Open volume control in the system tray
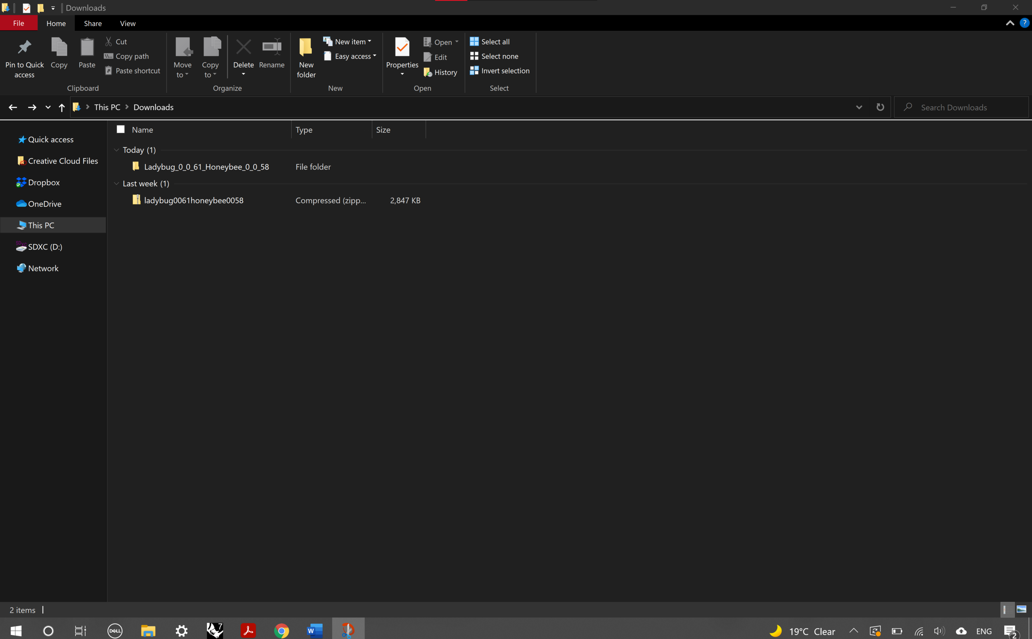Viewport: 1032px width, 639px height. click(940, 631)
